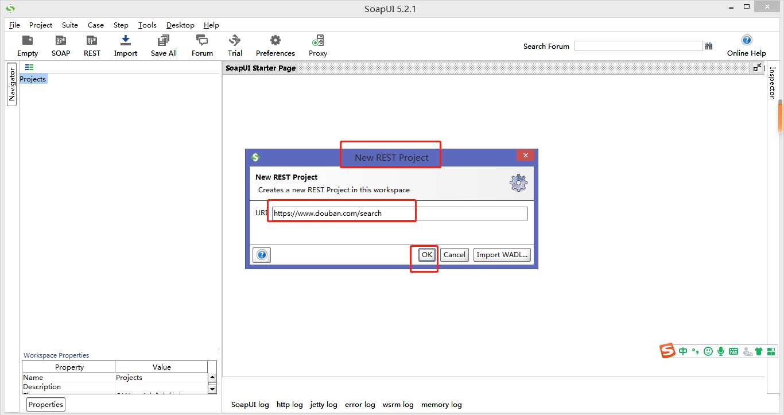
Task: Click the Projects value cell
Action: tap(161, 378)
